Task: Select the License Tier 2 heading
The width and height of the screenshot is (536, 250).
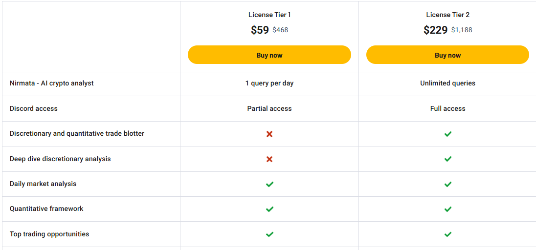Action: point(447,15)
